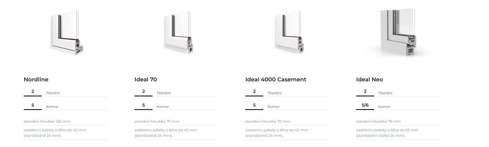489x147 pixels.
Task: Click Ideal Neo's 'stavební hloubka 76 mm' text
Action: click(378, 121)
